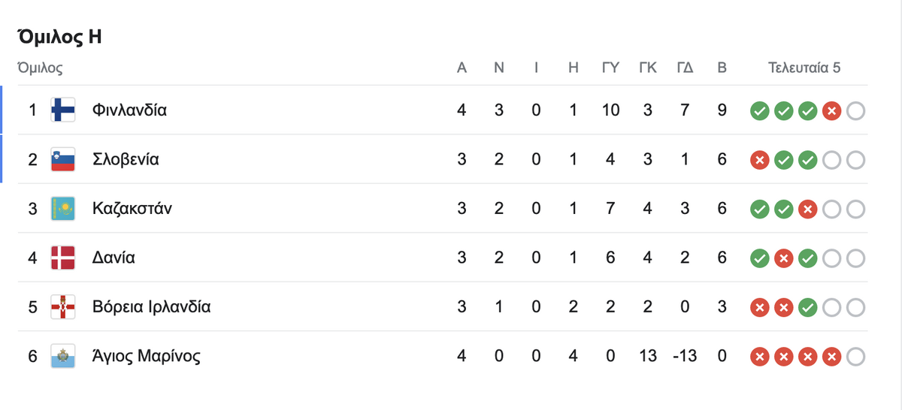Image resolution: width=902 pixels, height=410 pixels.
Task: Click Northern Ireland's green win icon
Action: [x=808, y=308]
